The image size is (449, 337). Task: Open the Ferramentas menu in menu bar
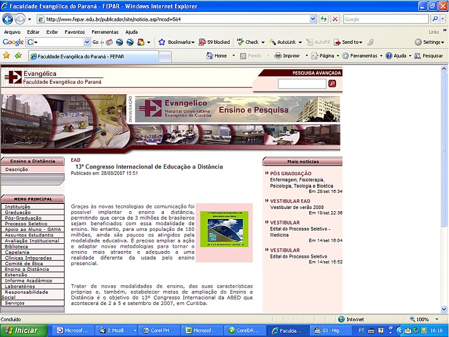point(106,32)
